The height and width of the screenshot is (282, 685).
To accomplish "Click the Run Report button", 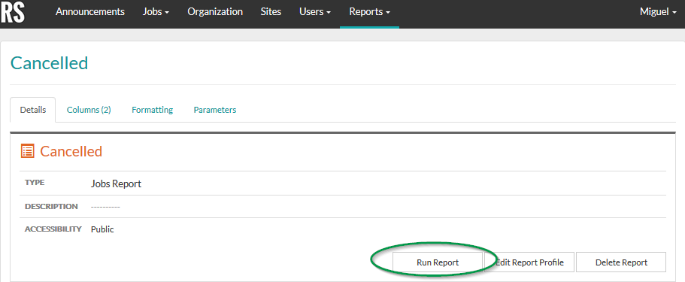I will point(438,262).
